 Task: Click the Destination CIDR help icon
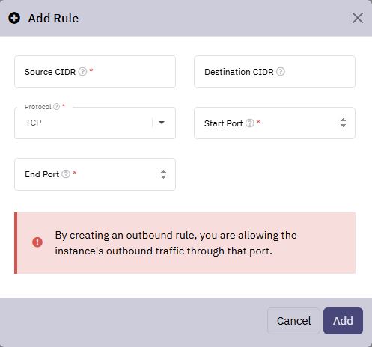click(x=281, y=72)
